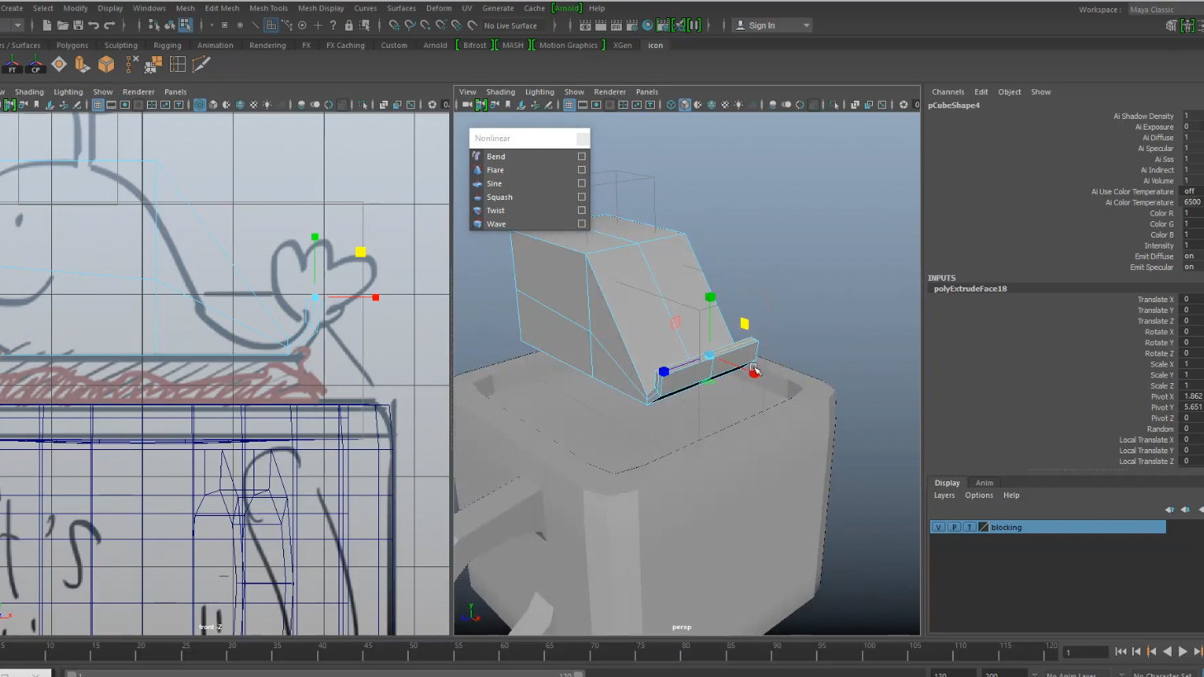Toggle playback P on blocking layer
1204x677 pixels.
[x=954, y=527]
